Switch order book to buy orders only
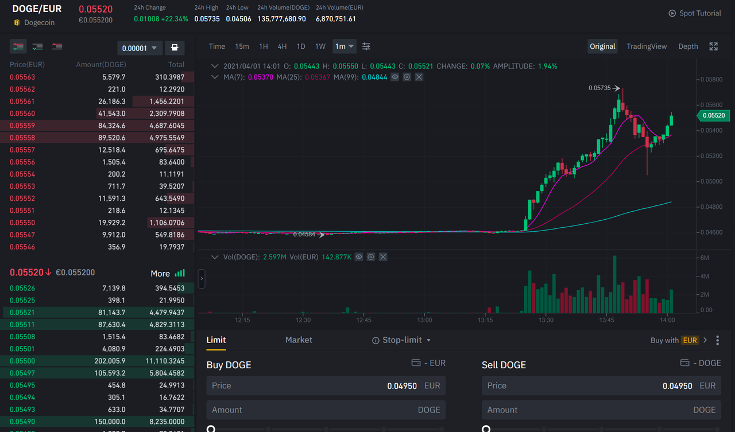Screen dimensions: 735x432 pos(37,46)
